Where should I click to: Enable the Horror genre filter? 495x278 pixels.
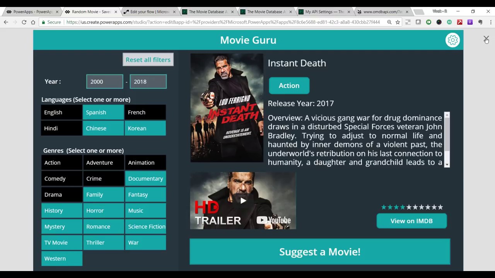[x=103, y=211]
